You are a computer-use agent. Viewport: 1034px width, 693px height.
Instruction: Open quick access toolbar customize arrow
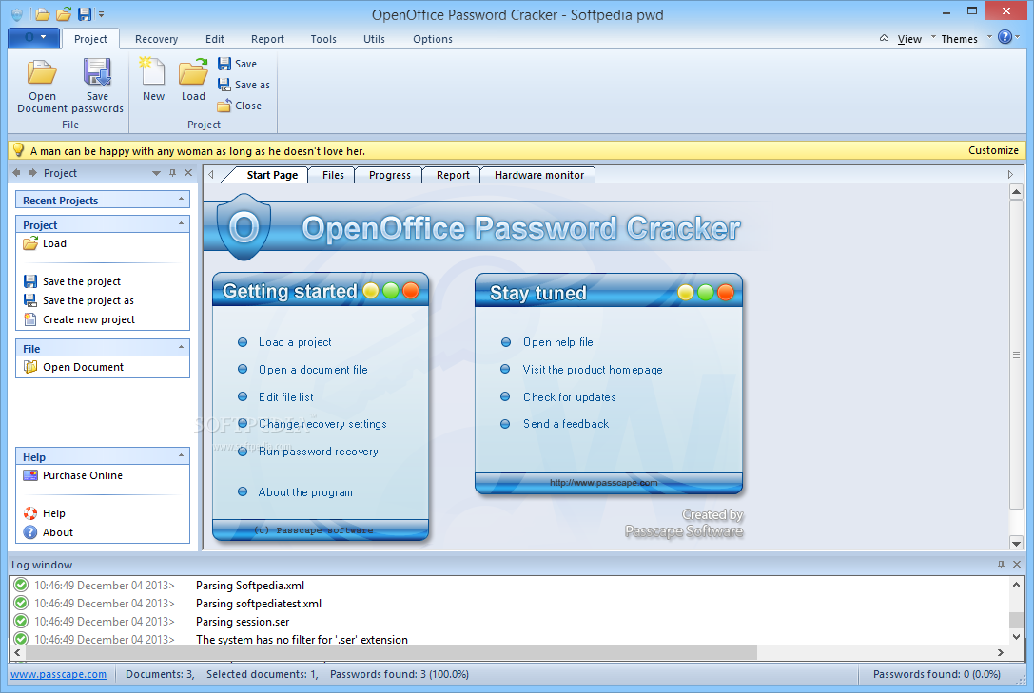click(x=102, y=14)
